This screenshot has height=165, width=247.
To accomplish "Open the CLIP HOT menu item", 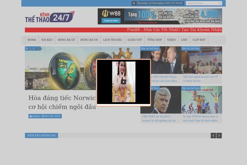I will (x=199, y=40).
